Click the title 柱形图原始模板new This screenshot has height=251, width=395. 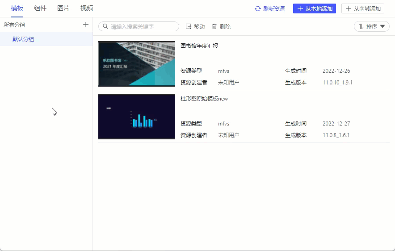204,99
